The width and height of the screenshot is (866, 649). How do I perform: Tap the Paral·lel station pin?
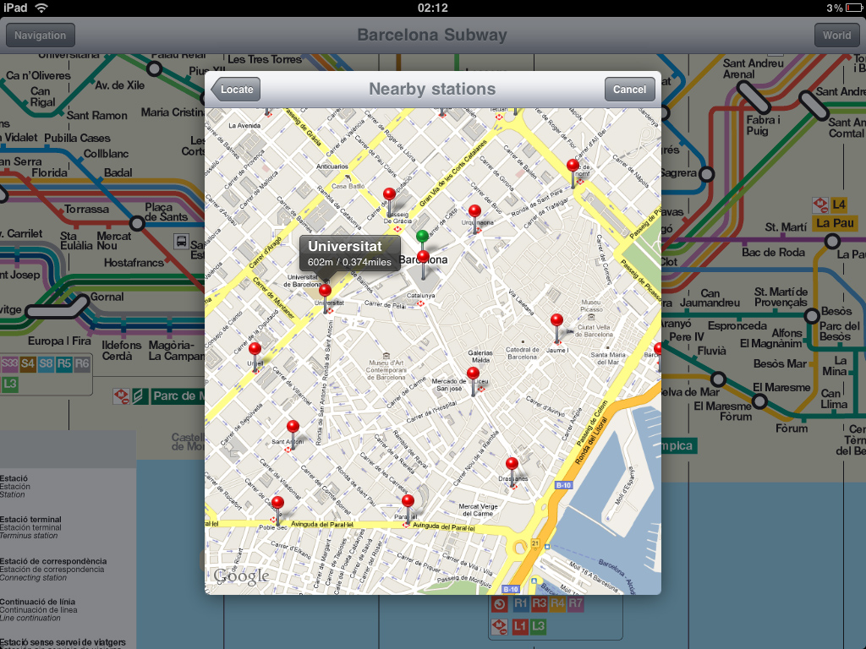[x=408, y=502]
